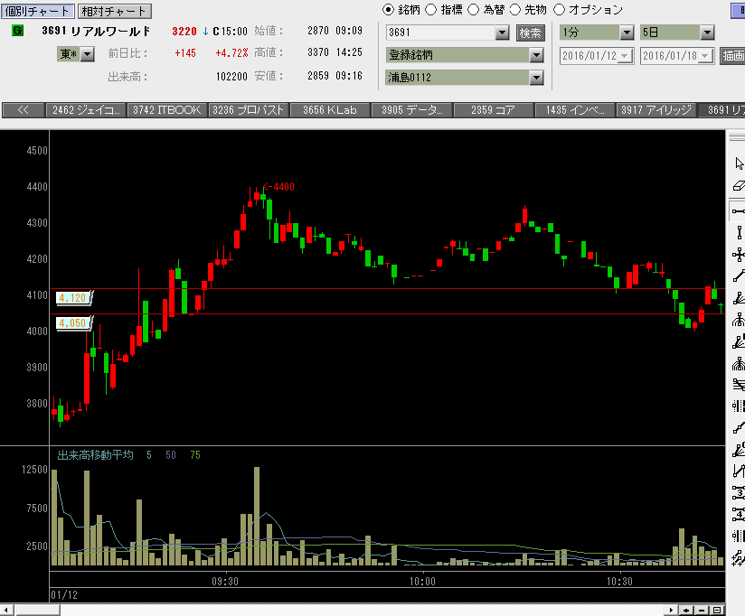Click the green G icon beside 3691
The image size is (745, 616).
tap(17, 31)
